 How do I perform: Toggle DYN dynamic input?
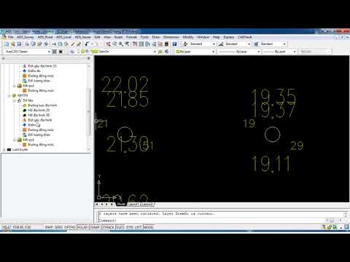pos(129,227)
